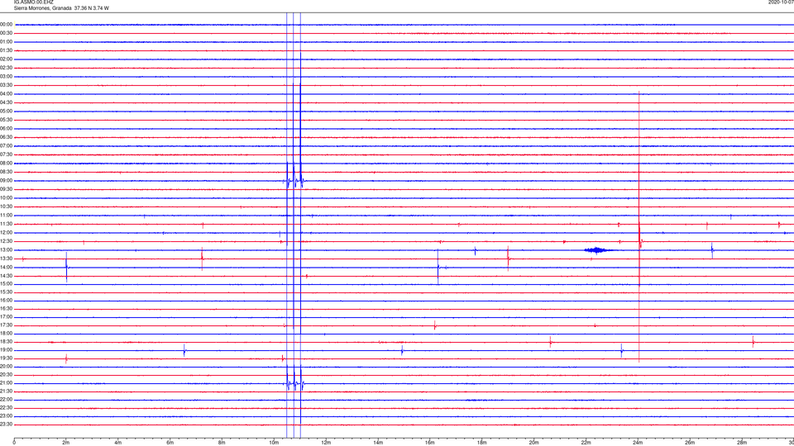Select the 02:00 trace time label
This screenshot has width=794, height=446.
pos(6,59)
